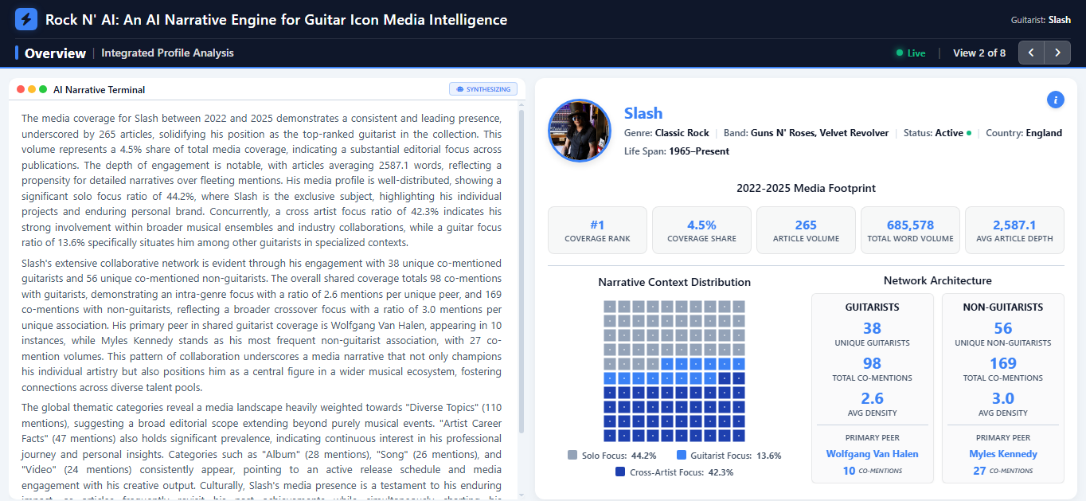Image resolution: width=1086 pixels, height=501 pixels.
Task: Click the "10 co-mentions" value under Wolfgang Van Halen
Action: [872, 471]
